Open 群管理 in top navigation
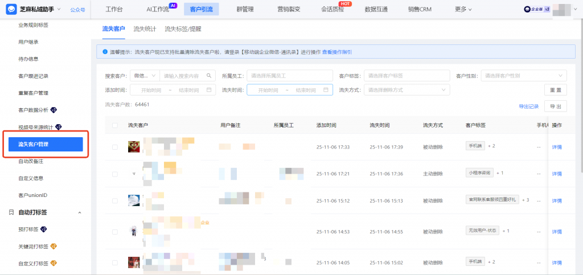 [245, 9]
